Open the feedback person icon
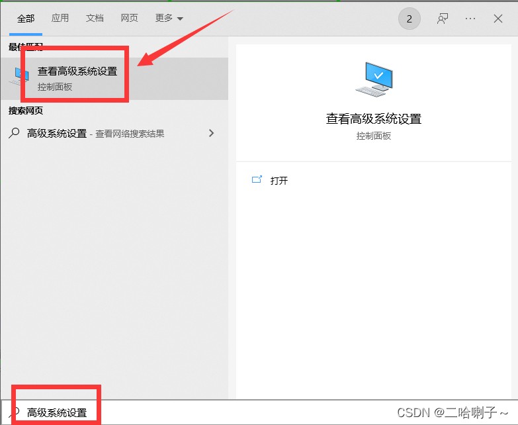The width and height of the screenshot is (518, 425). pos(443,19)
